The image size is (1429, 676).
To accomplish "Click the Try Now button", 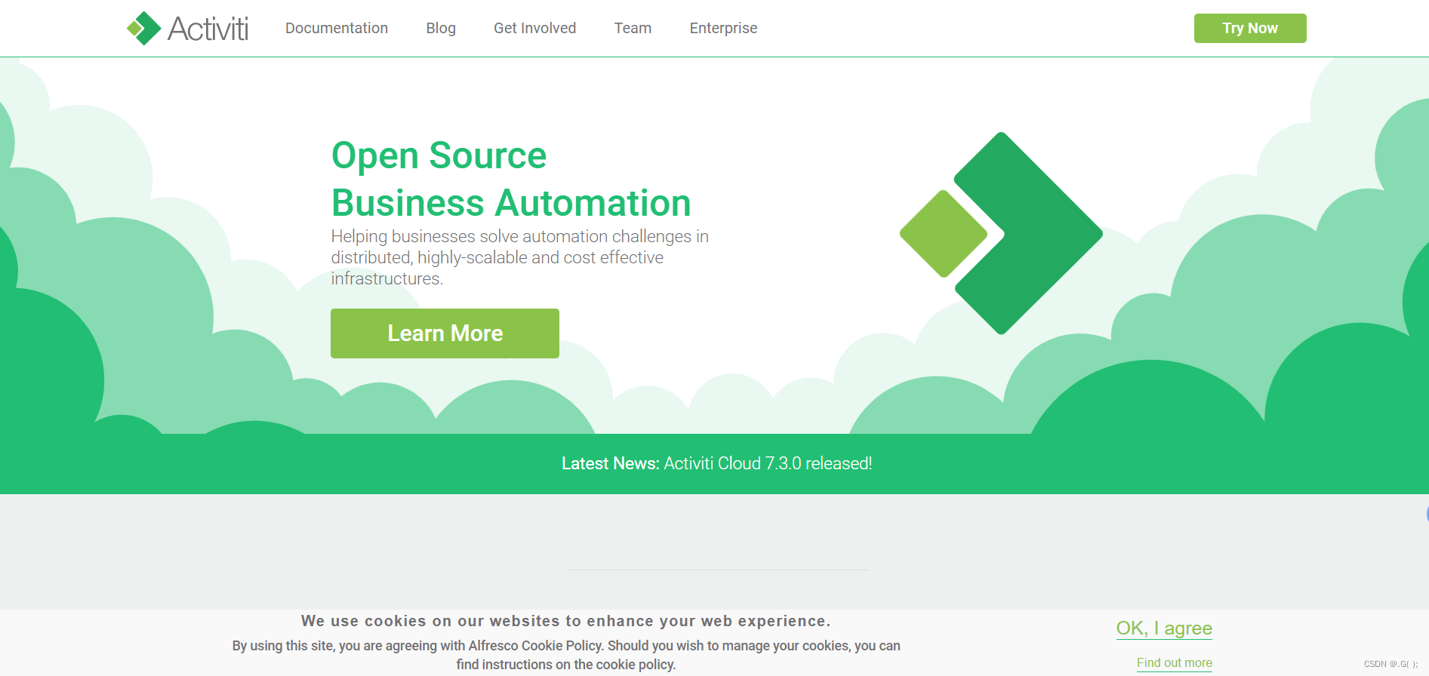I will point(1250,29).
